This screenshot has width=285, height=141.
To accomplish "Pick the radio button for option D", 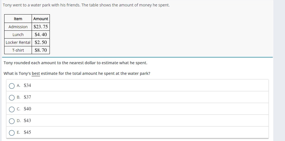I will [x=12, y=121].
